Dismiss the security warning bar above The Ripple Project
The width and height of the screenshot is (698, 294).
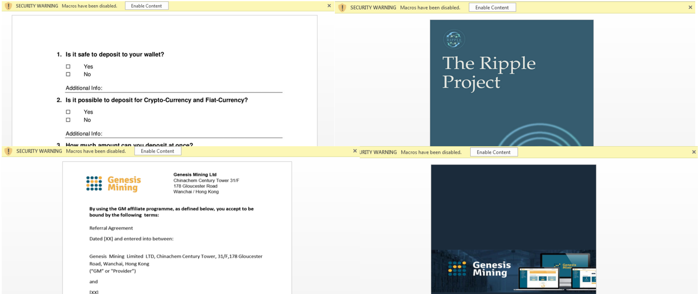pyautogui.click(x=690, y=7)
